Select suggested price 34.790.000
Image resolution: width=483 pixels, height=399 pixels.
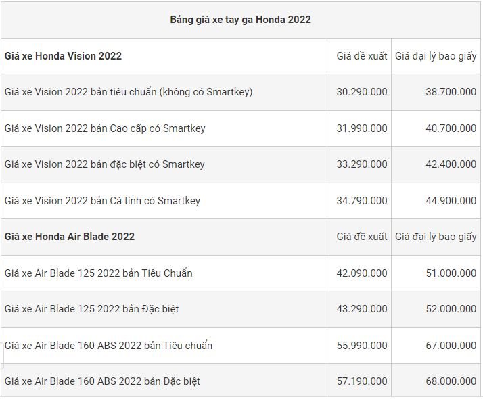click(362, 200)
